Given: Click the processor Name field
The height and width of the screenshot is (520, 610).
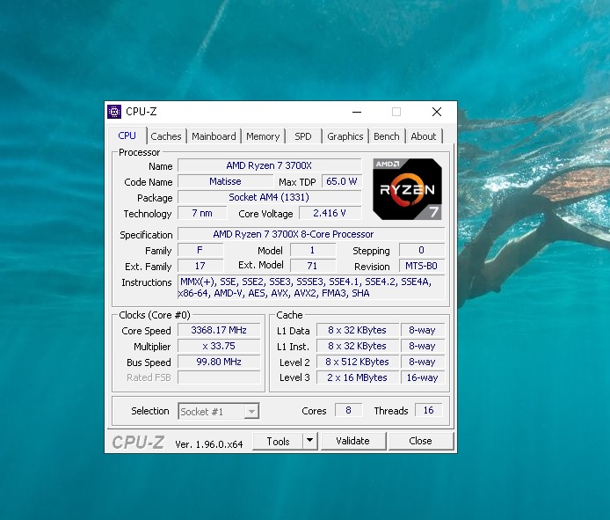Looking at the screenshot, I should pyautogui.click(x=269, y=165).
